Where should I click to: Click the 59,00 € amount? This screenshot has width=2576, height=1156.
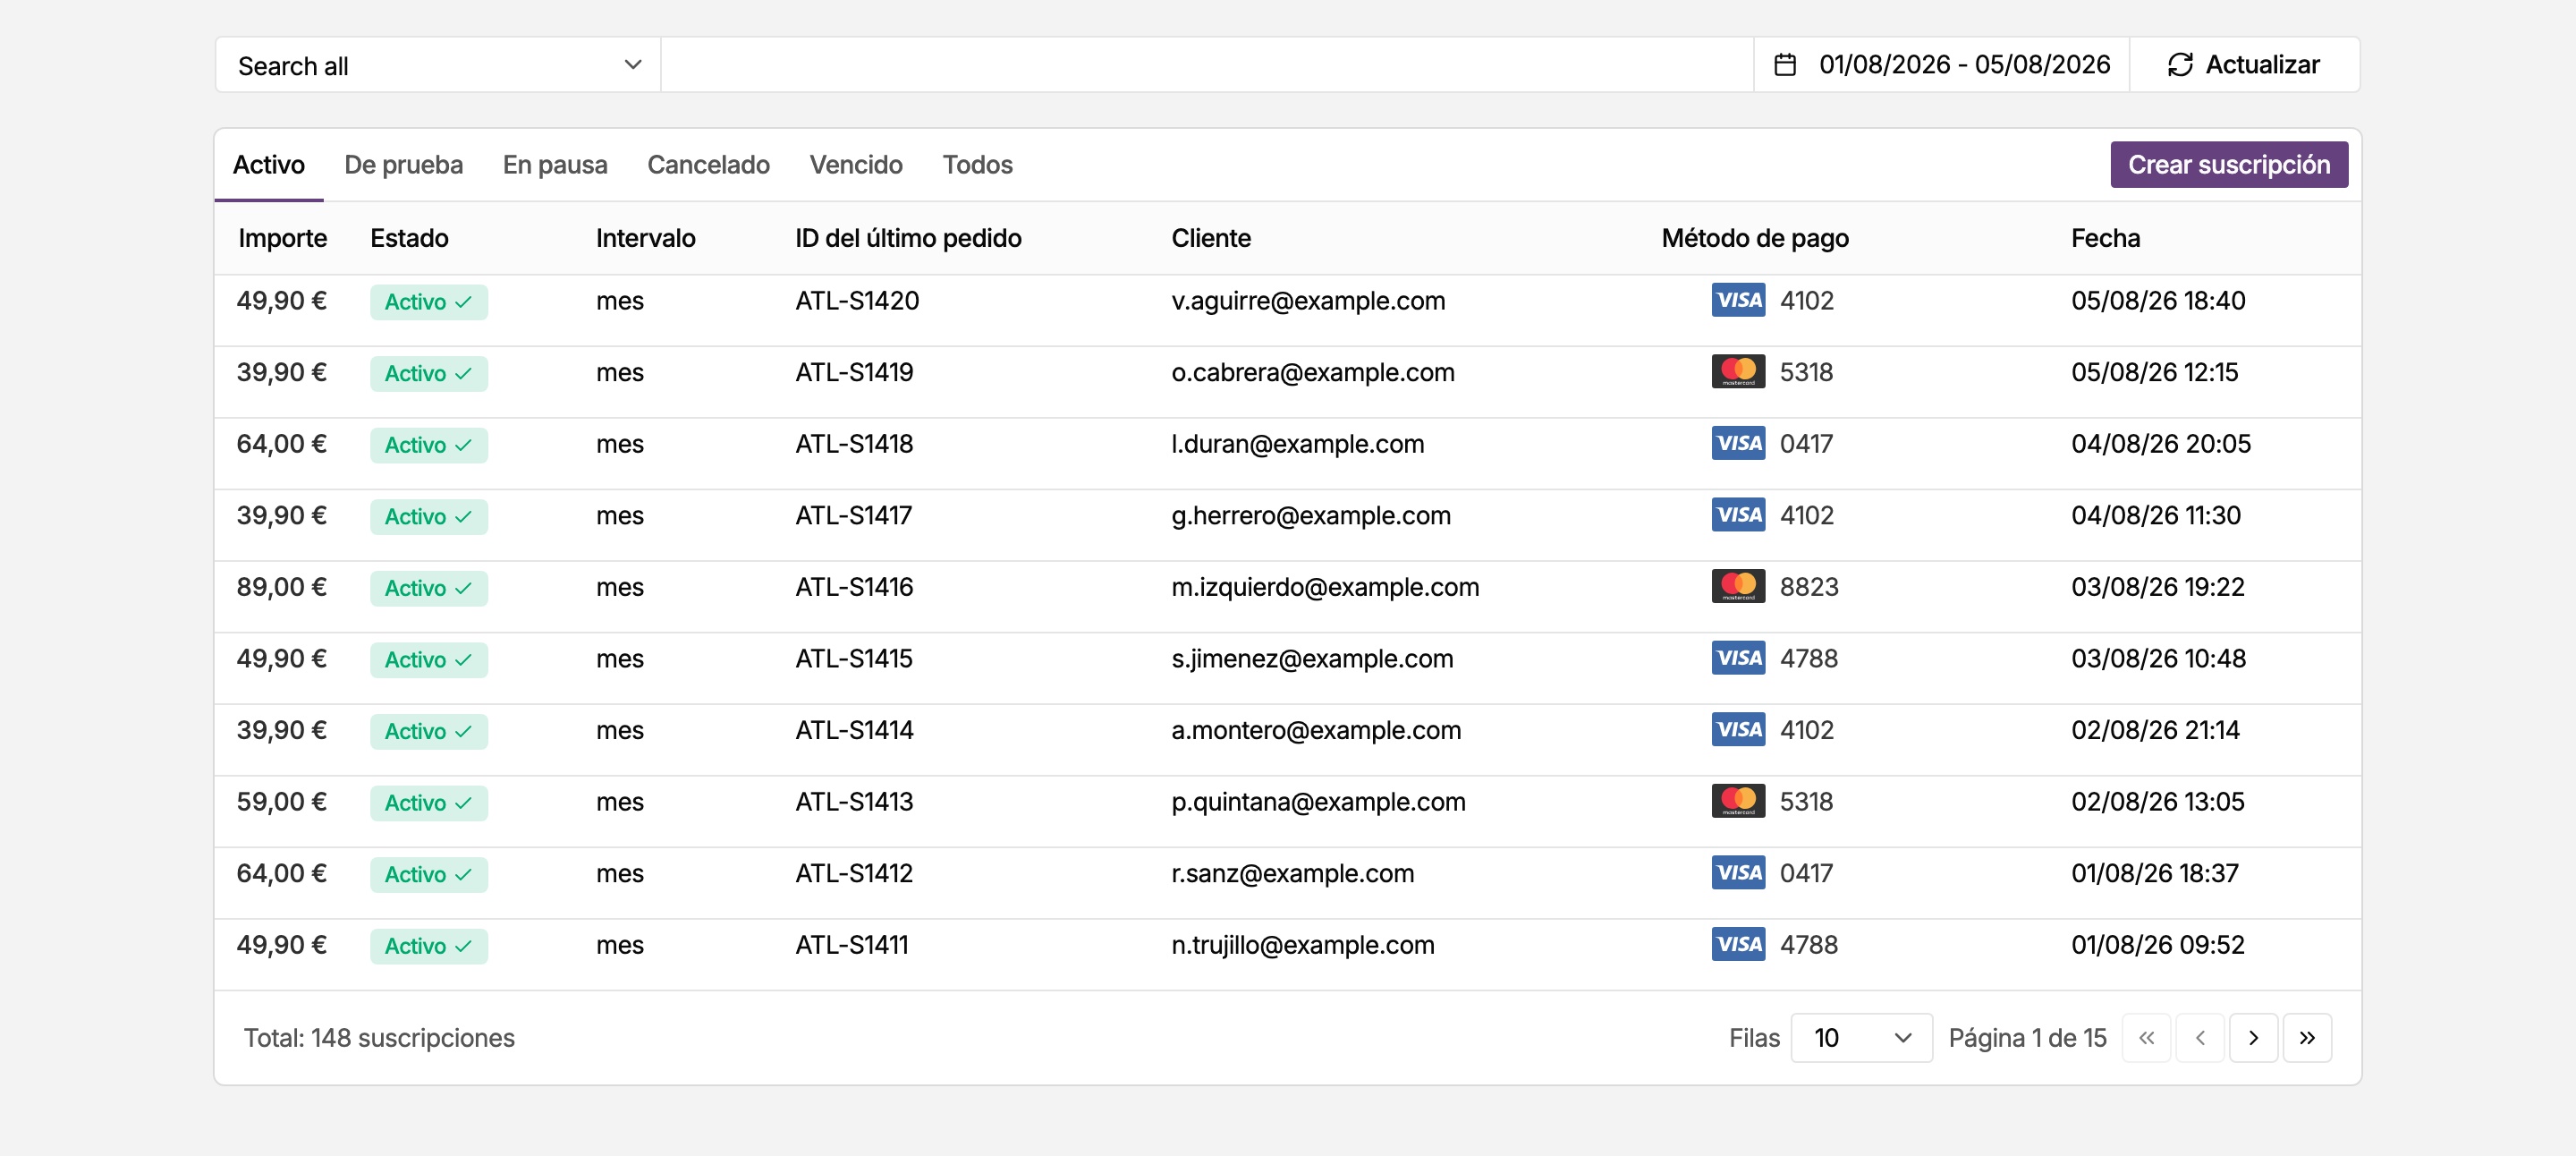(x=282, y=802)
